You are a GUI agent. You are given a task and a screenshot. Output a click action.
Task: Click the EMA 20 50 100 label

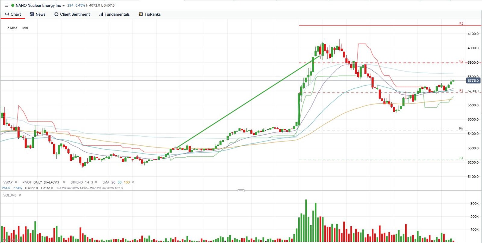[x=116, y=182]
